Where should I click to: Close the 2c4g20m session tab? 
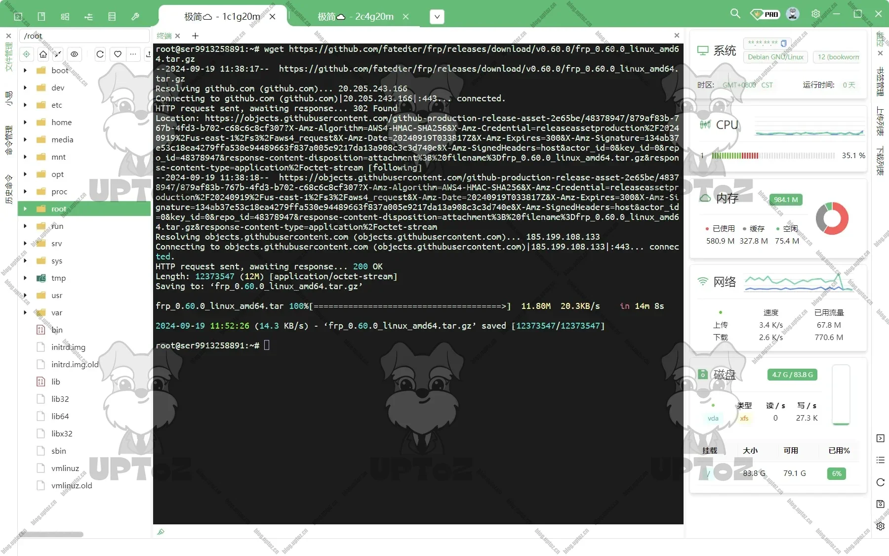[x=405, y=17]
